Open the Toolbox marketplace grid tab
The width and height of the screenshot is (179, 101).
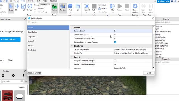point(3,75)
